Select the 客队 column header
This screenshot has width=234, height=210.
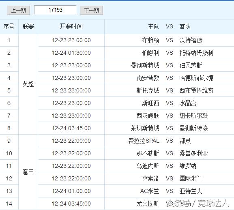click(x=185, y=26)
